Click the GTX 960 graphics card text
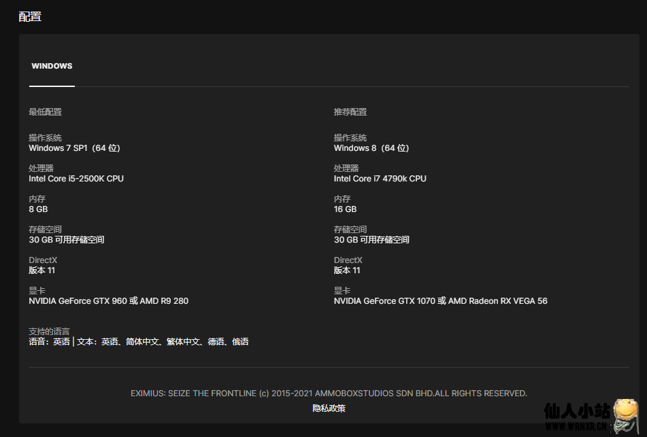 tap(108, 301)
